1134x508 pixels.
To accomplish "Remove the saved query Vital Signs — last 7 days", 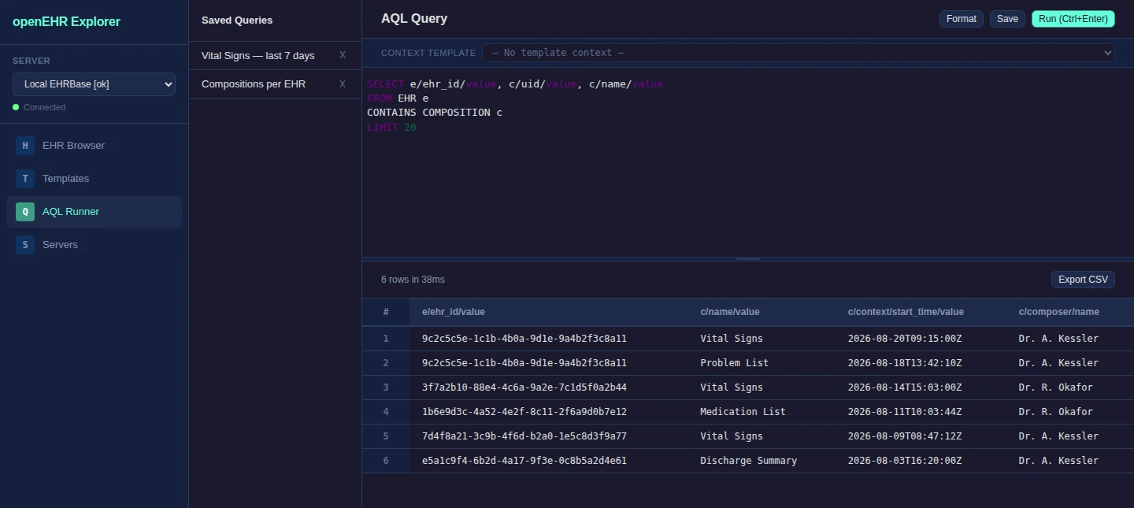I will (343, 55).
